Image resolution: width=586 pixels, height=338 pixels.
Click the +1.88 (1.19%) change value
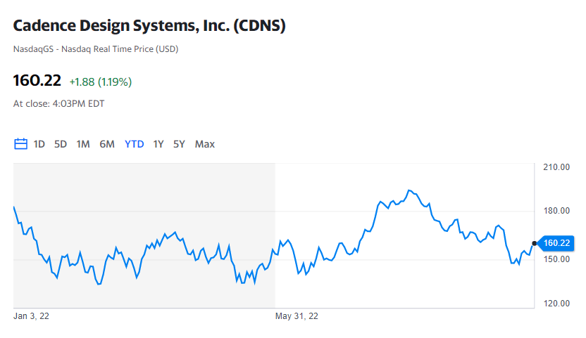100,82
